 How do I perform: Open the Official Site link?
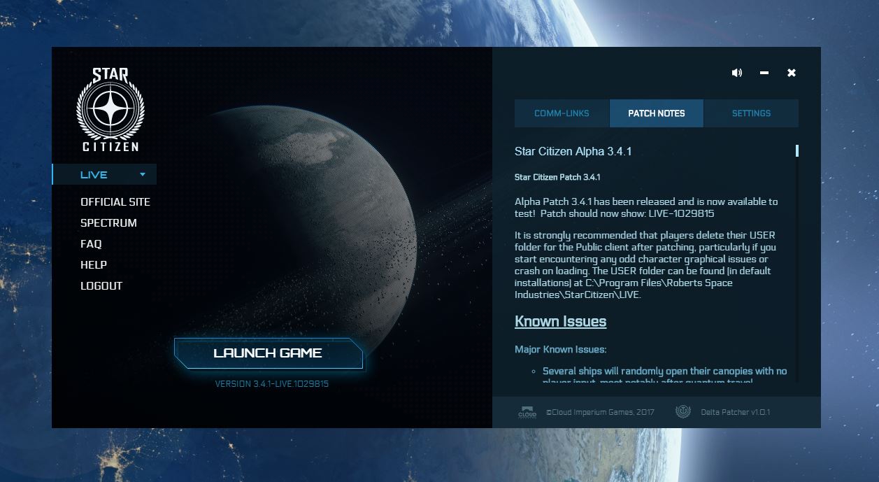pos(115,201)
